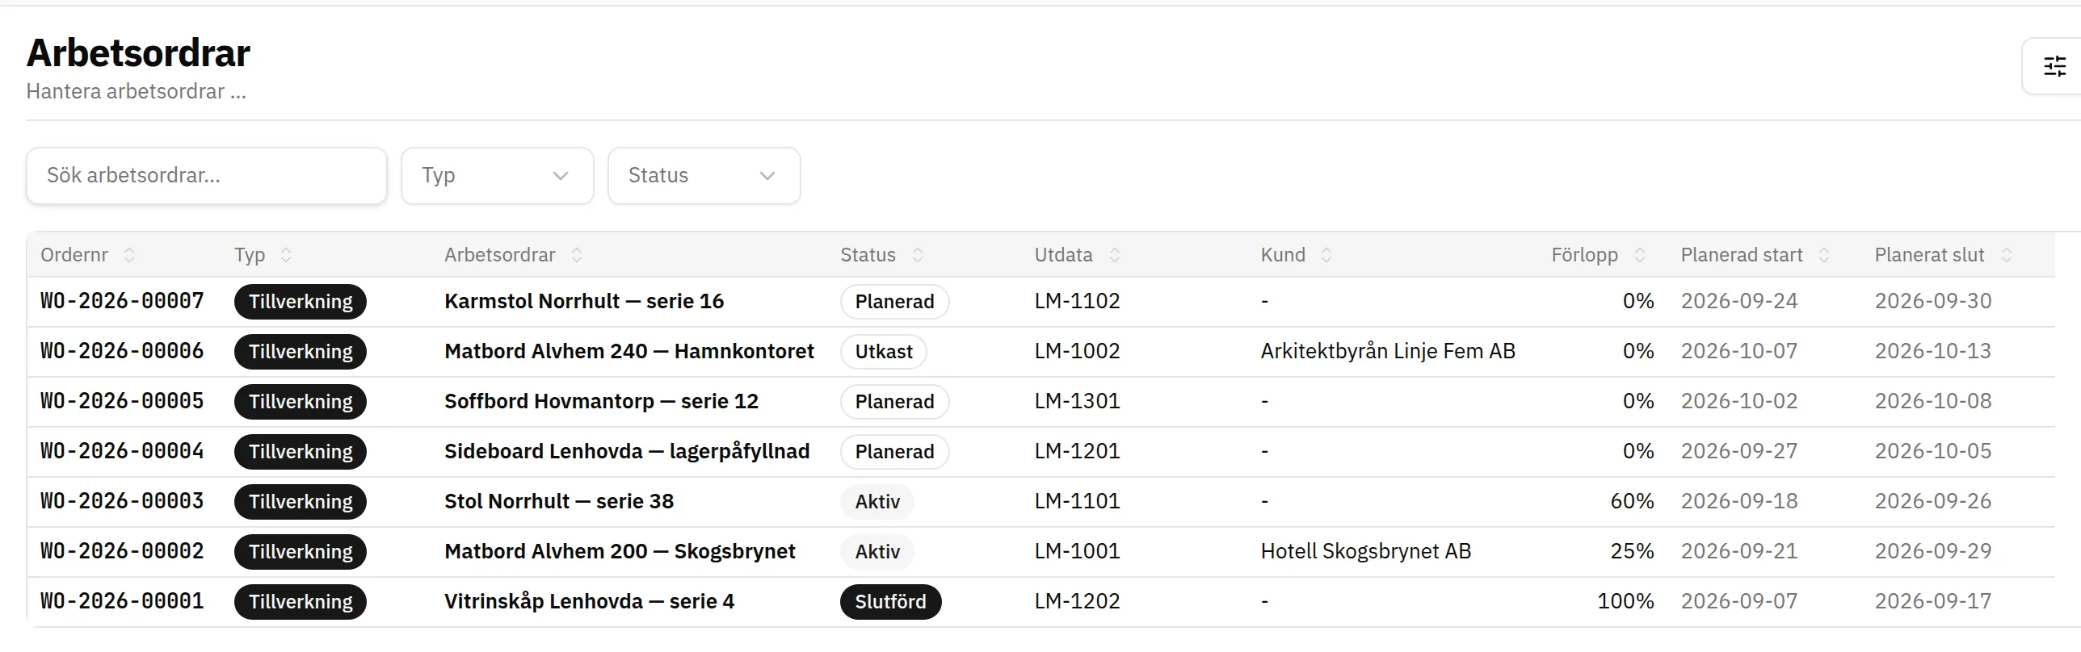2081x652 pixels.
Task: Select Matbord Alvhem 240 — Hamnkontoret
Action: click(x=629, y=351)
